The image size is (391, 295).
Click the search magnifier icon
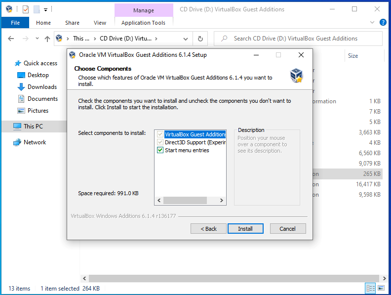pos(224,39)
